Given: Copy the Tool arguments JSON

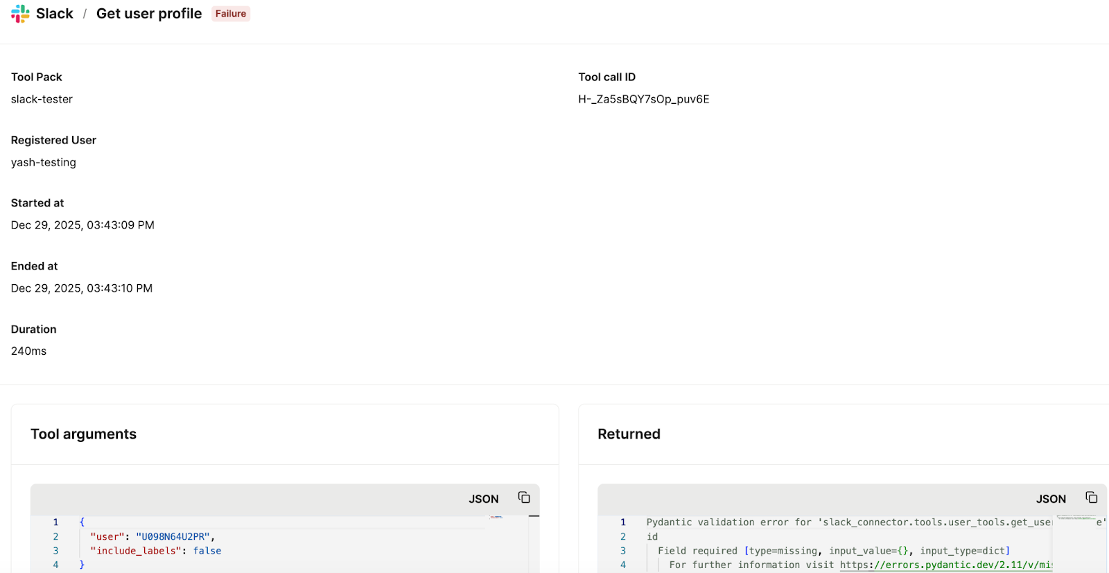Looking at the screenshot, I should [x=524, y=497].
